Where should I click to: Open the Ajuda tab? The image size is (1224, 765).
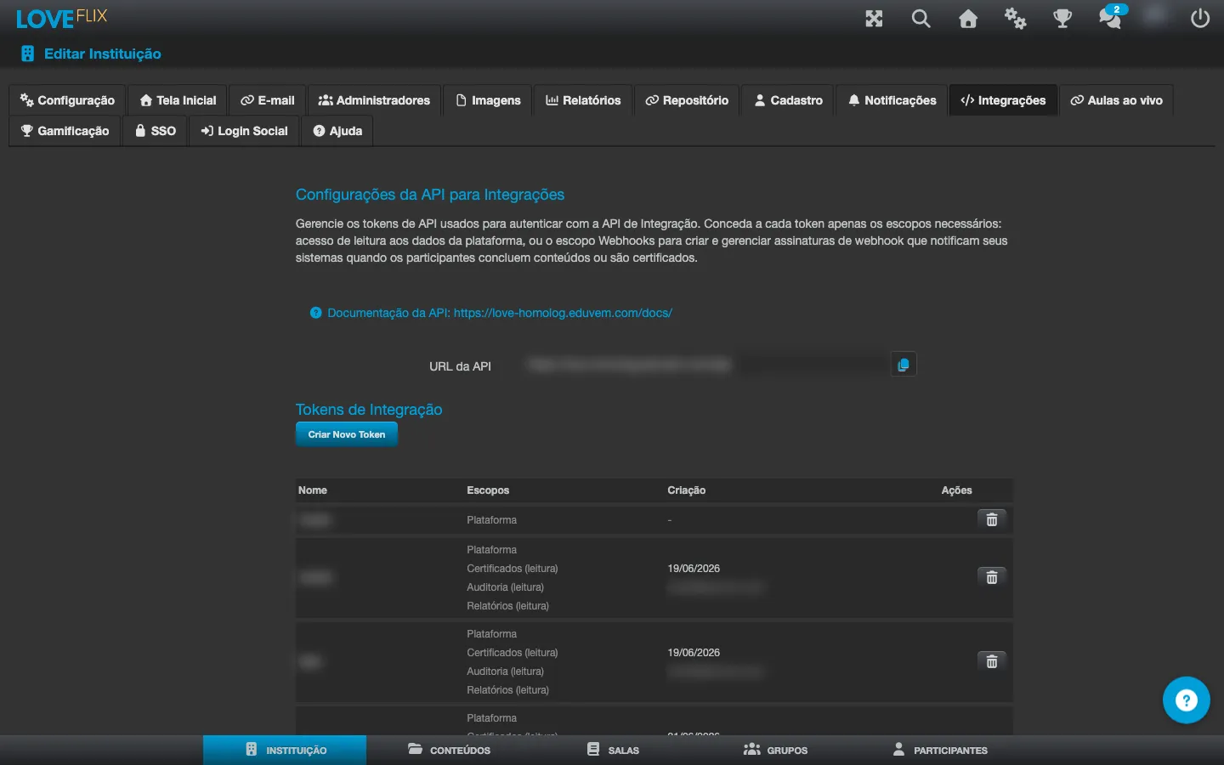pos(337,131)
